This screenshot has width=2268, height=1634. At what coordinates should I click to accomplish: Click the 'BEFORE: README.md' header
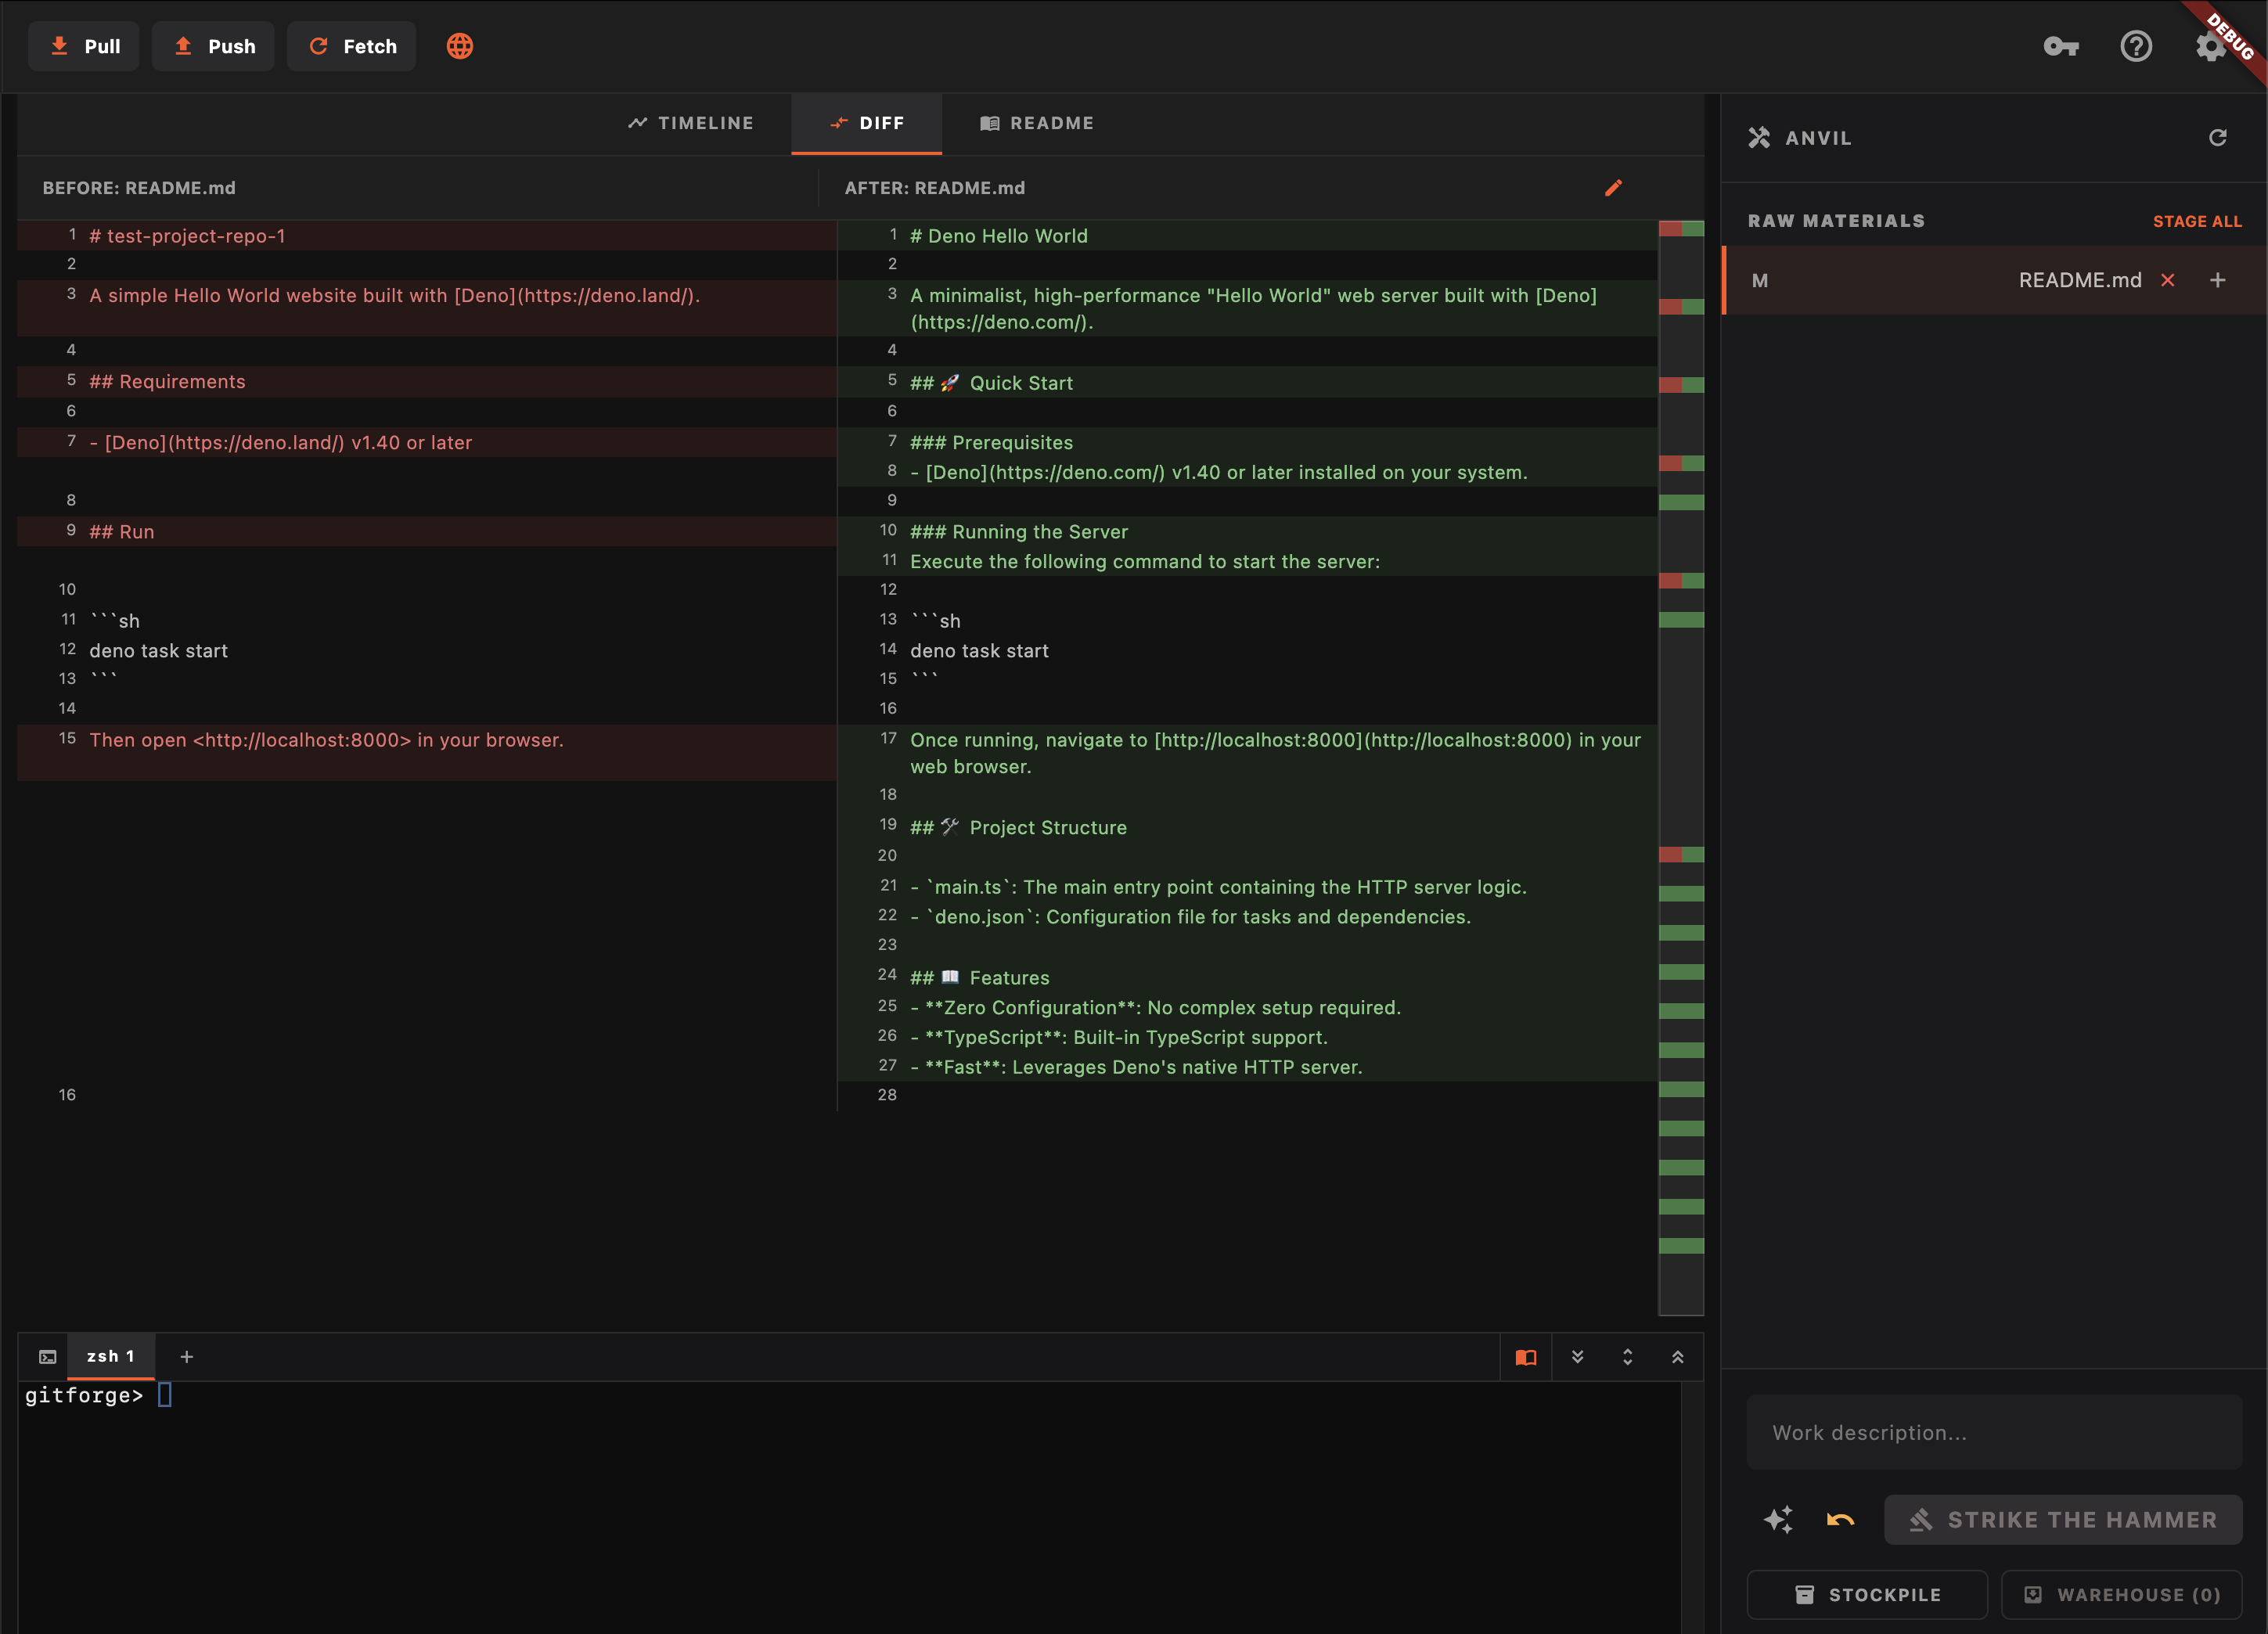[139, 188]
